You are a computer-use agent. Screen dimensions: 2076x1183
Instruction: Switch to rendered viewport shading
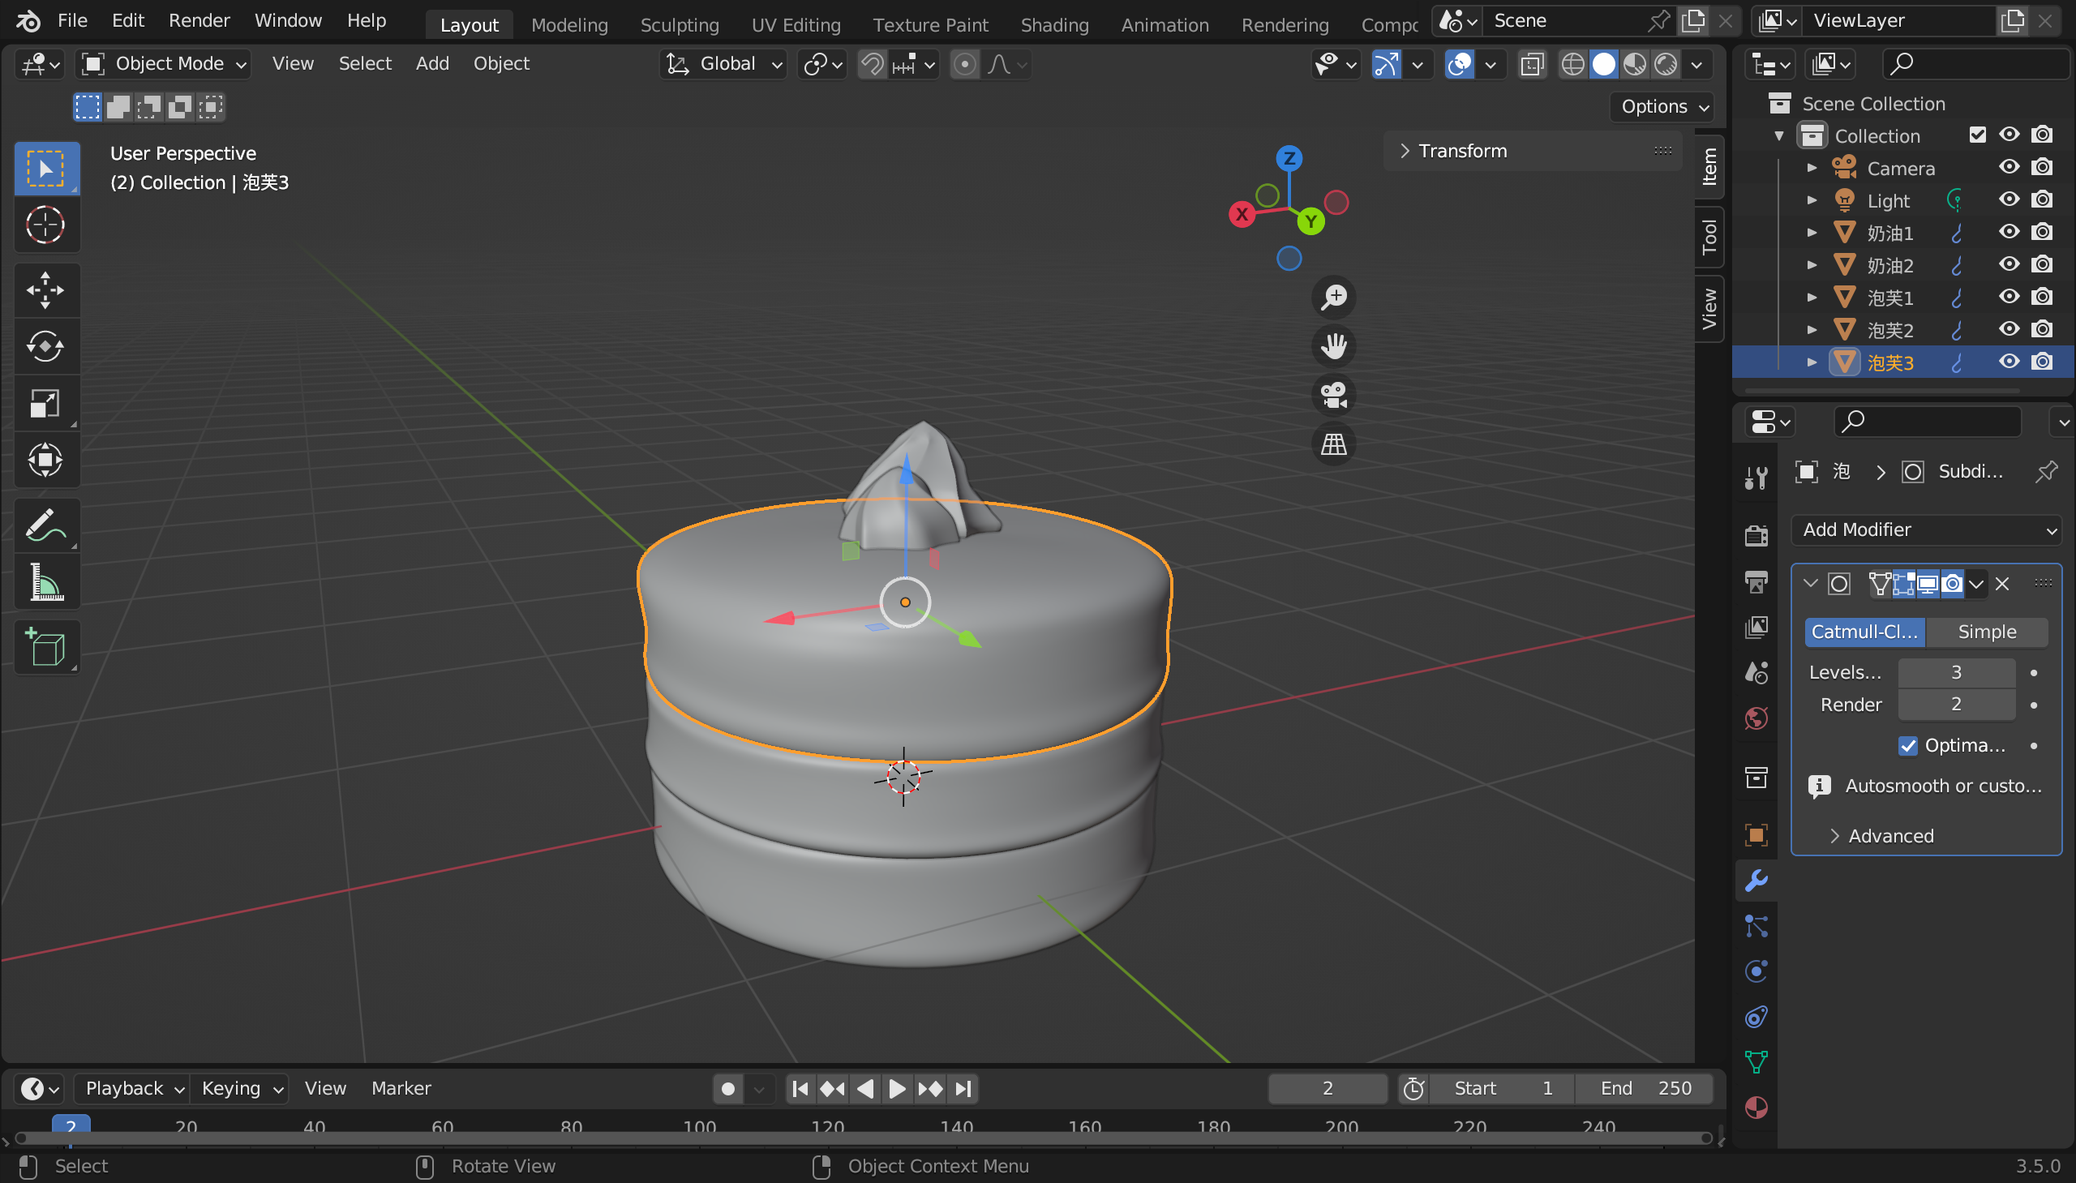(1666, 64)
